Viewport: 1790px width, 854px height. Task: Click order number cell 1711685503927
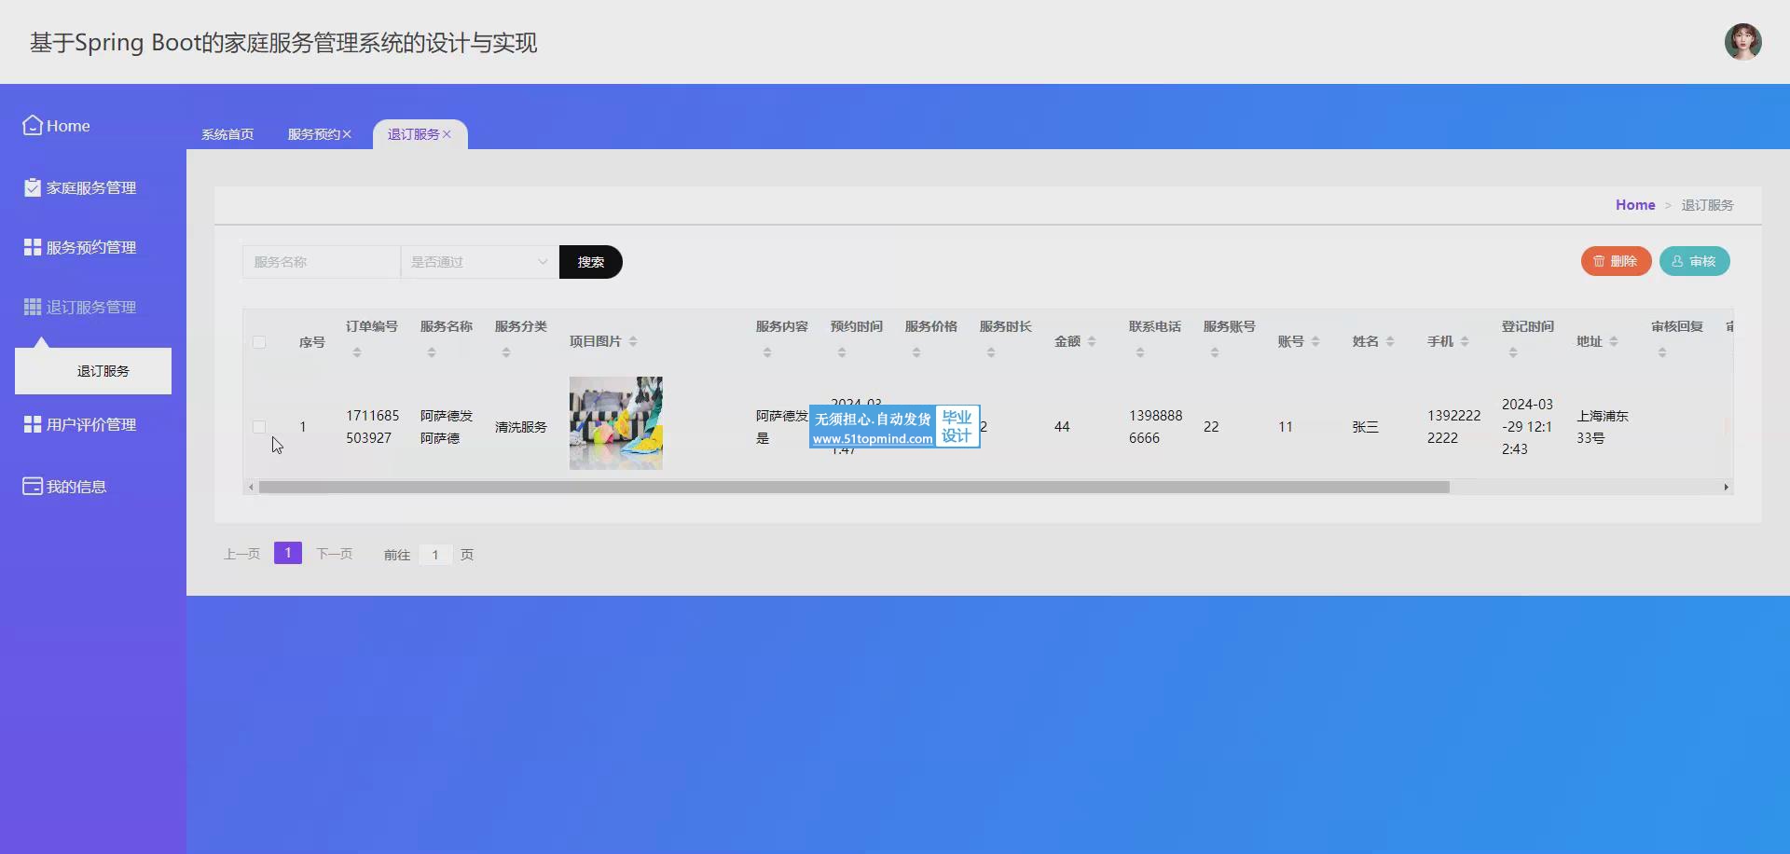pos(372,427)
